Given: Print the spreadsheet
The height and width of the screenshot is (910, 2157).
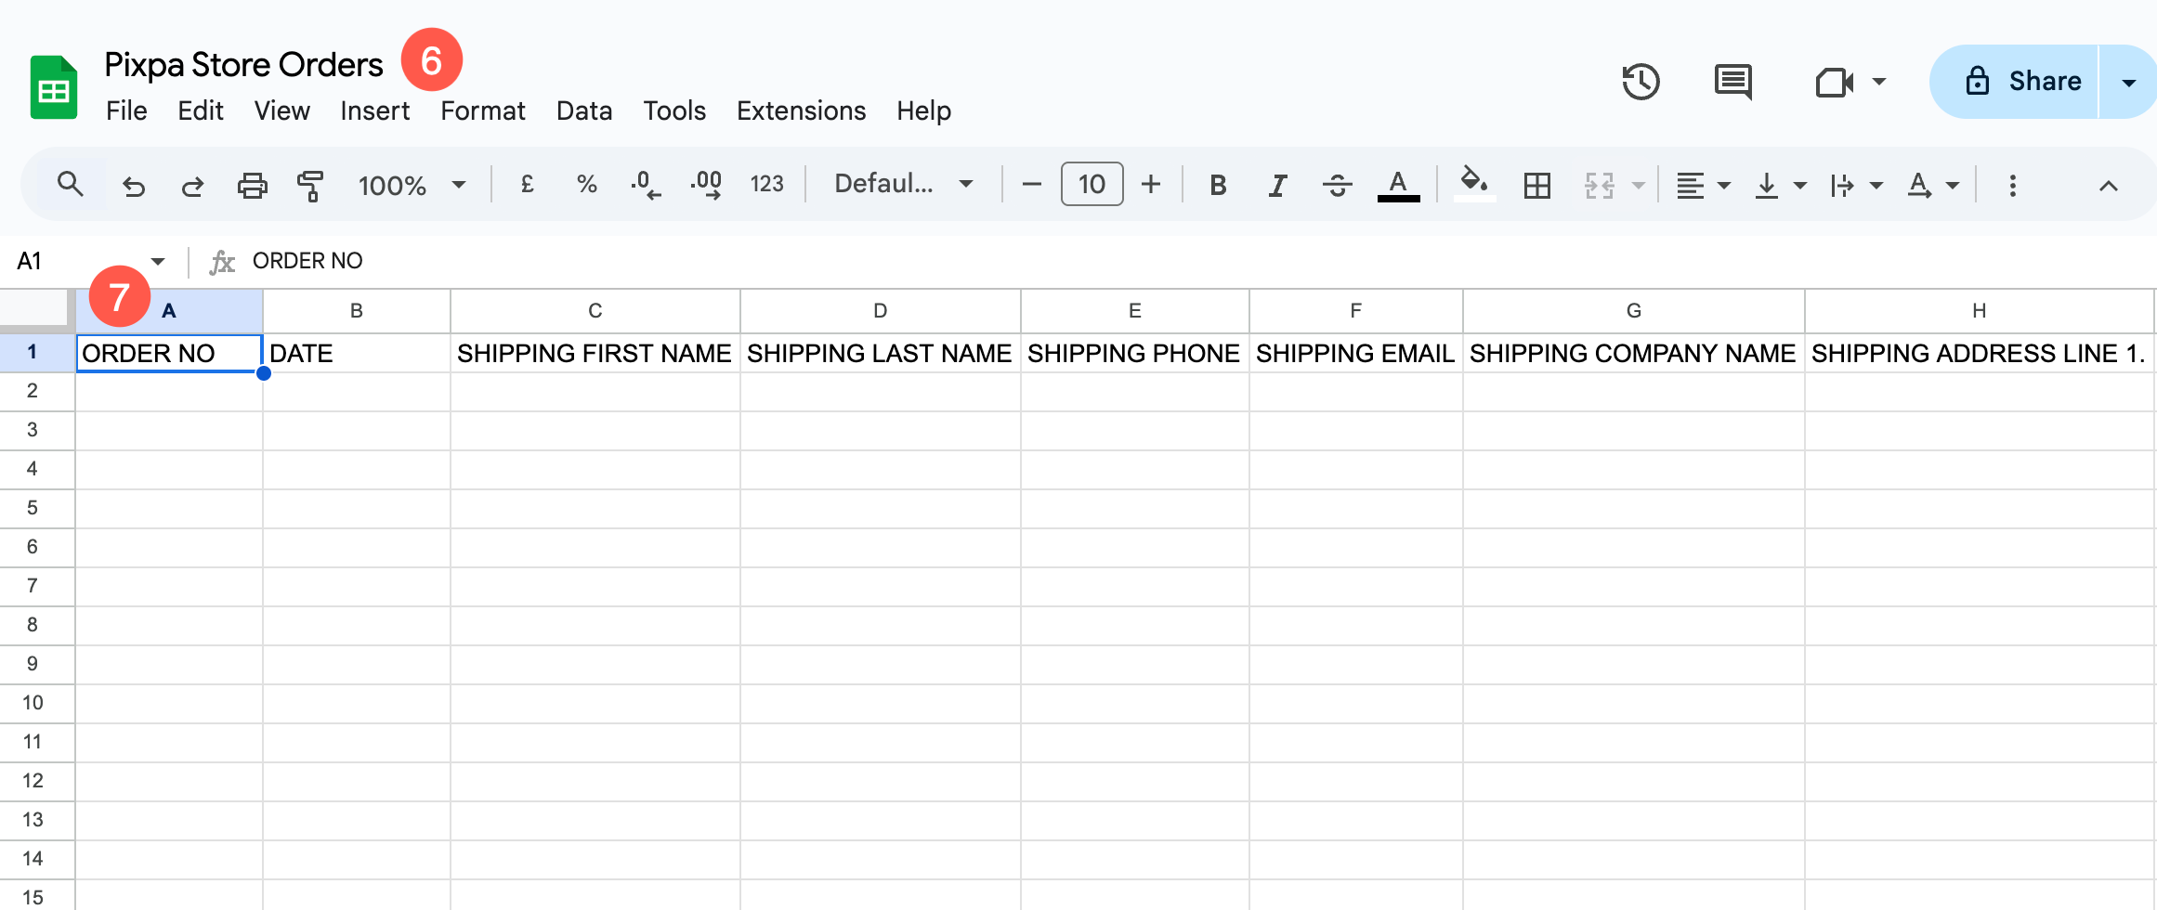Looking at the screenshot, I should click(x=252, y=186).
